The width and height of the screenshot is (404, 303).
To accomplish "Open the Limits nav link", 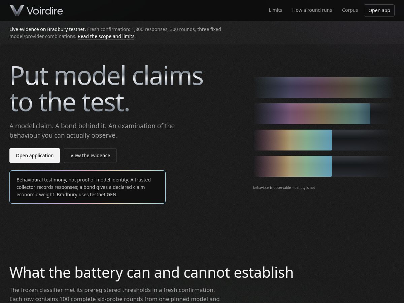I will point(275,10).
